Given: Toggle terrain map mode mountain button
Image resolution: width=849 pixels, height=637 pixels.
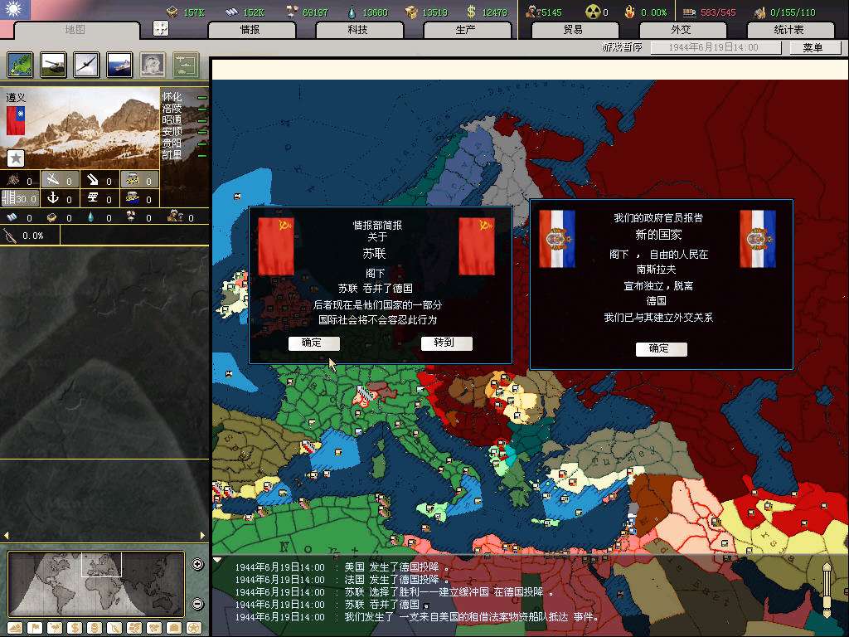Looking at the screenshot, I should [15, 629].
